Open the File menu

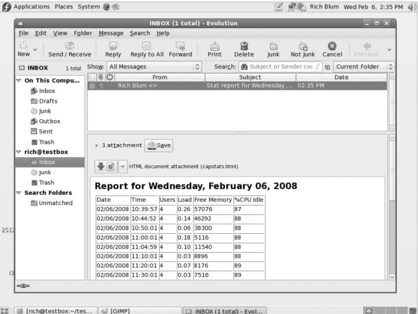[x=23, y=34]
